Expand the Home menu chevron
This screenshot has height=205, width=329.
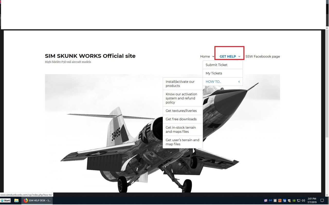pyautogui.click(x=213, y=57)
